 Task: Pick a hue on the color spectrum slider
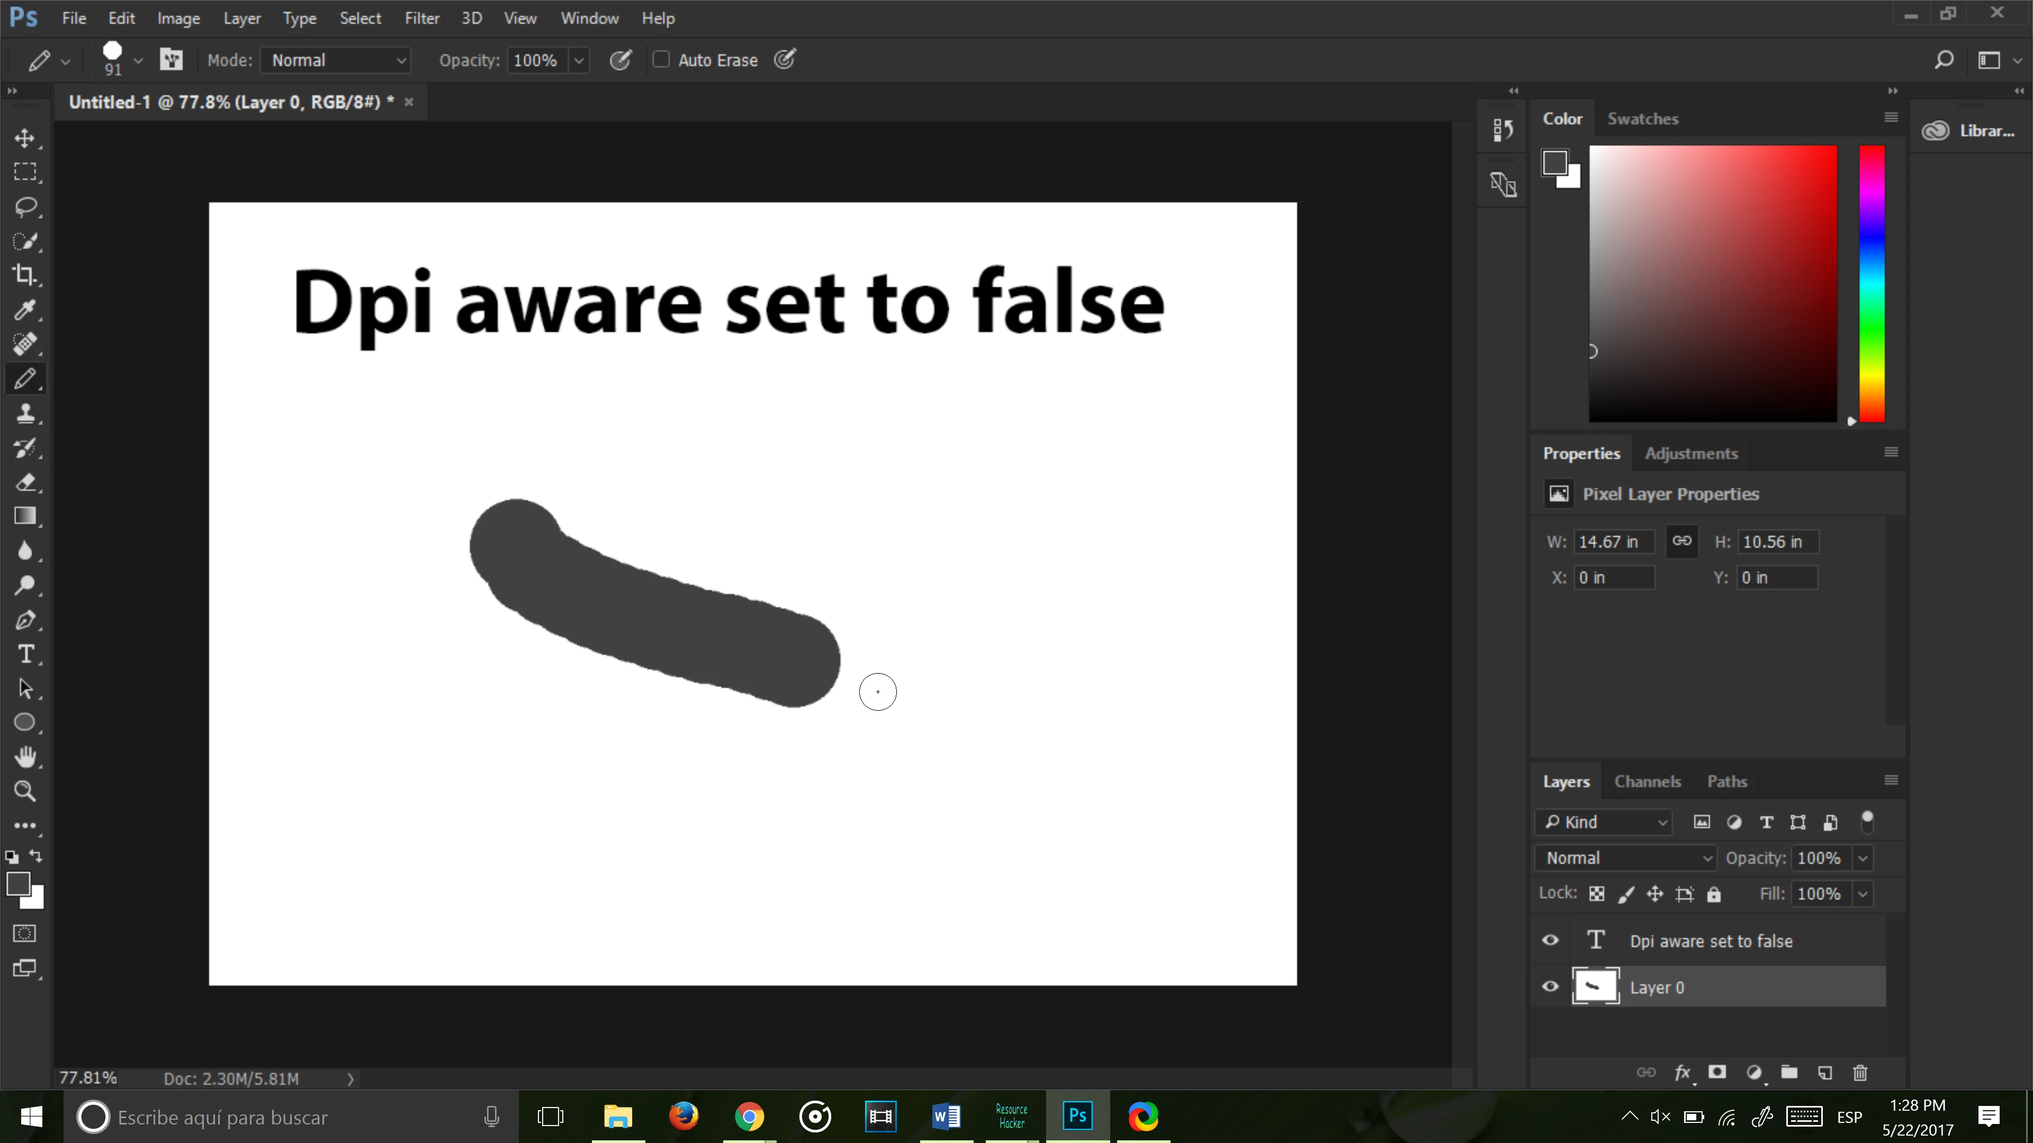1871,284
